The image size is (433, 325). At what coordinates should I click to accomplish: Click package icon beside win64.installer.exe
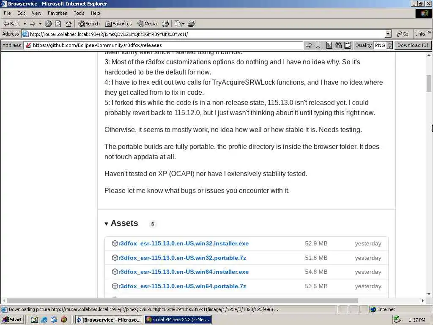click(115, 272)
